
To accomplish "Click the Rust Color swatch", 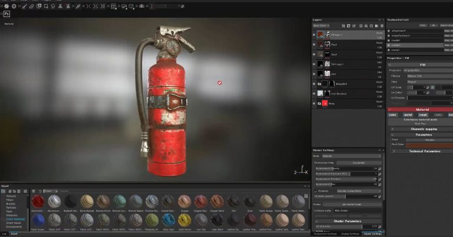I will 429,144.
